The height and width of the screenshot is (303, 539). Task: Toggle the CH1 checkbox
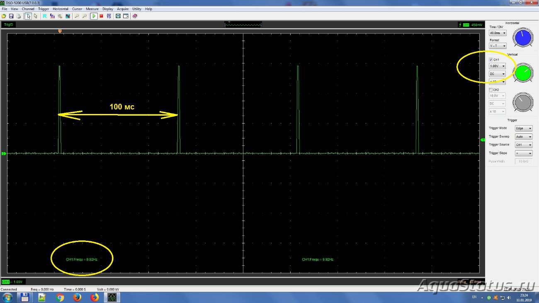[x=491, y=60]
